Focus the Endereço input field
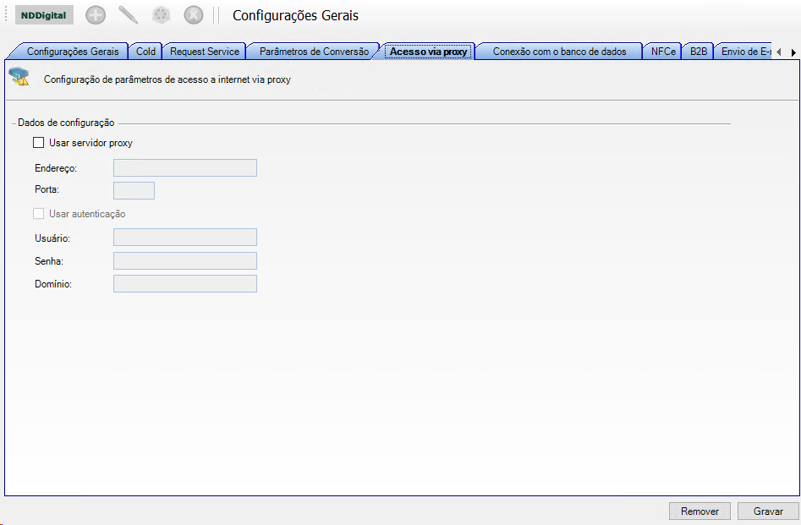Screen dimensions: 801x525 (185, 168)
